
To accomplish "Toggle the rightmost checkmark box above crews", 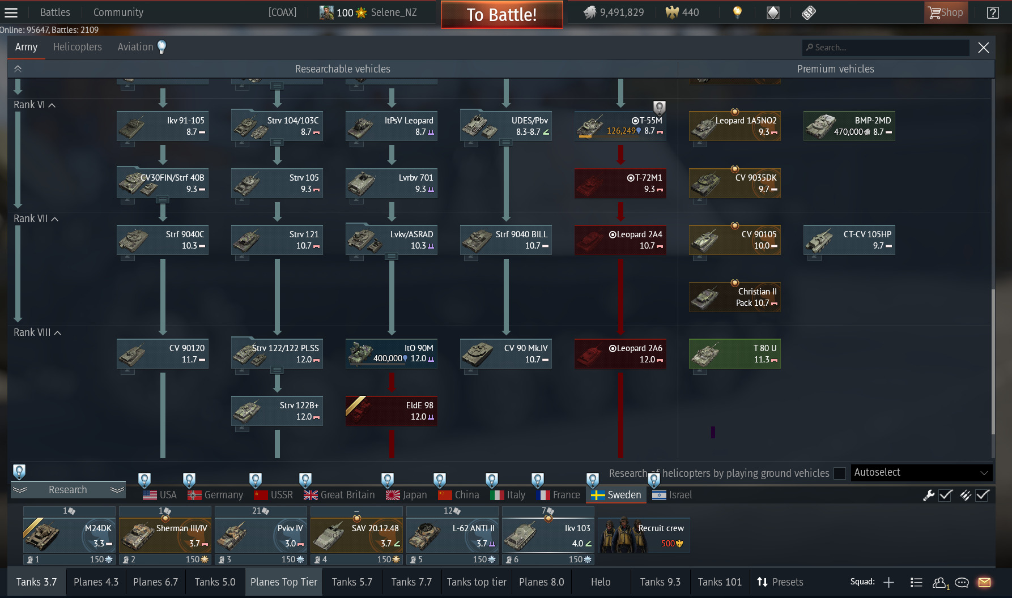I will tap(983, 495).
